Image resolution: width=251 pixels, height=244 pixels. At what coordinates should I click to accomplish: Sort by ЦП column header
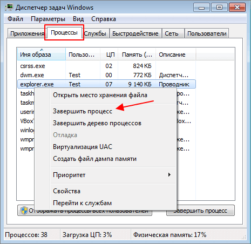[109, 55]
